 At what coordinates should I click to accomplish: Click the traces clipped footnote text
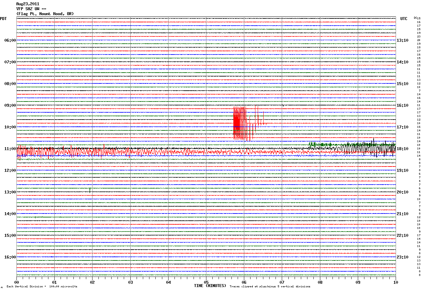click(270, 287)
